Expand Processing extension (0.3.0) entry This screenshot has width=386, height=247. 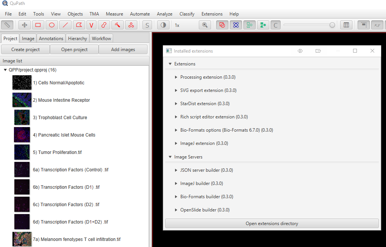tap(176, 77)
